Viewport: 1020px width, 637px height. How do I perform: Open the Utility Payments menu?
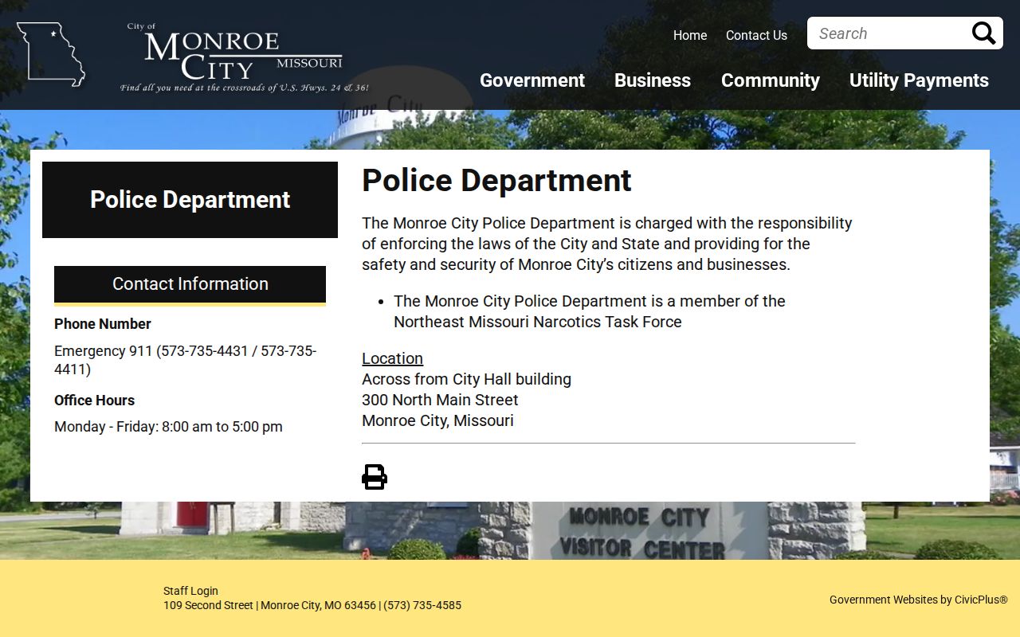click(919, 80)
